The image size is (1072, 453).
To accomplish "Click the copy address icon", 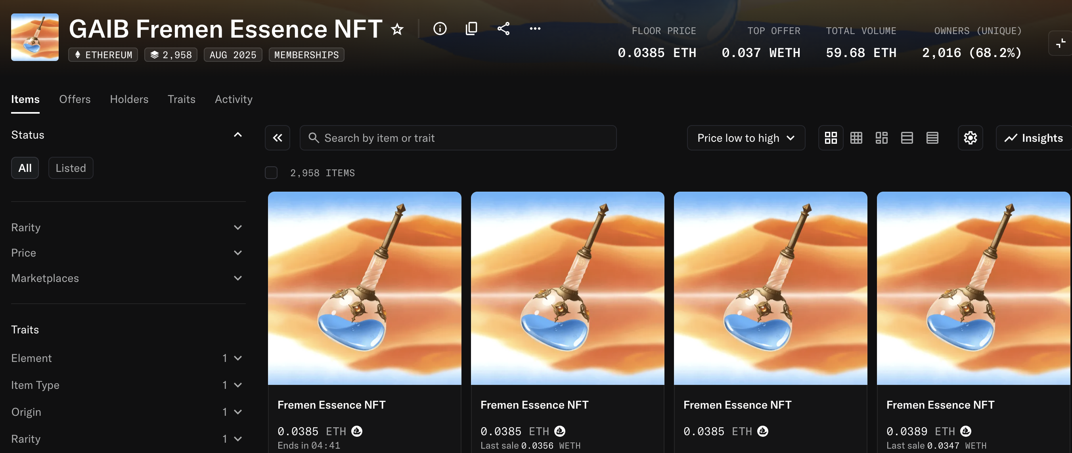I will tap(471, 29).
